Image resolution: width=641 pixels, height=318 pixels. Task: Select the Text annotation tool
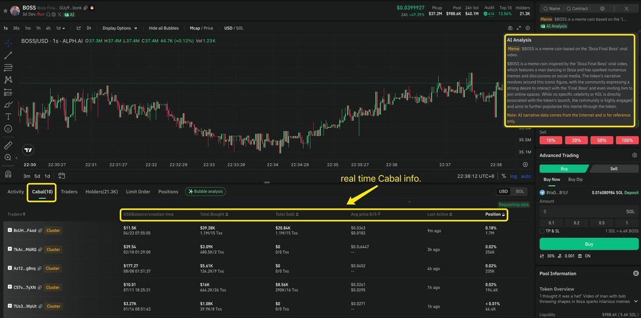pos(8,117)
